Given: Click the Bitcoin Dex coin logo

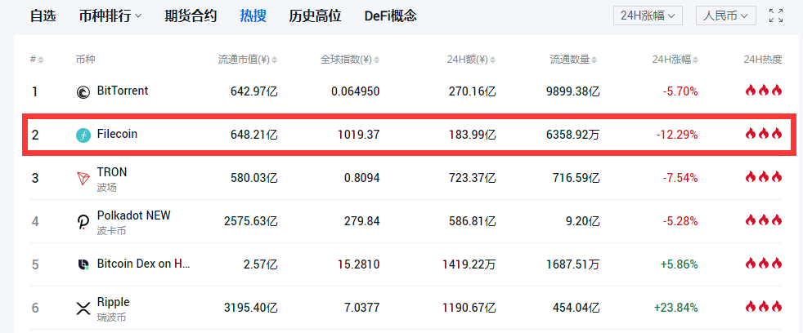Looking at the screenshot, I should [83, 264].
